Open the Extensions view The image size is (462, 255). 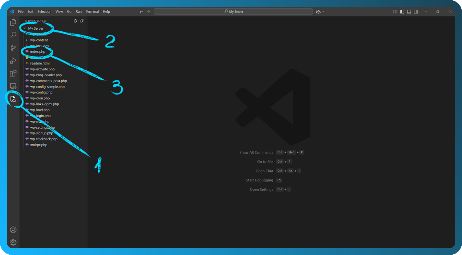(13, 73)
